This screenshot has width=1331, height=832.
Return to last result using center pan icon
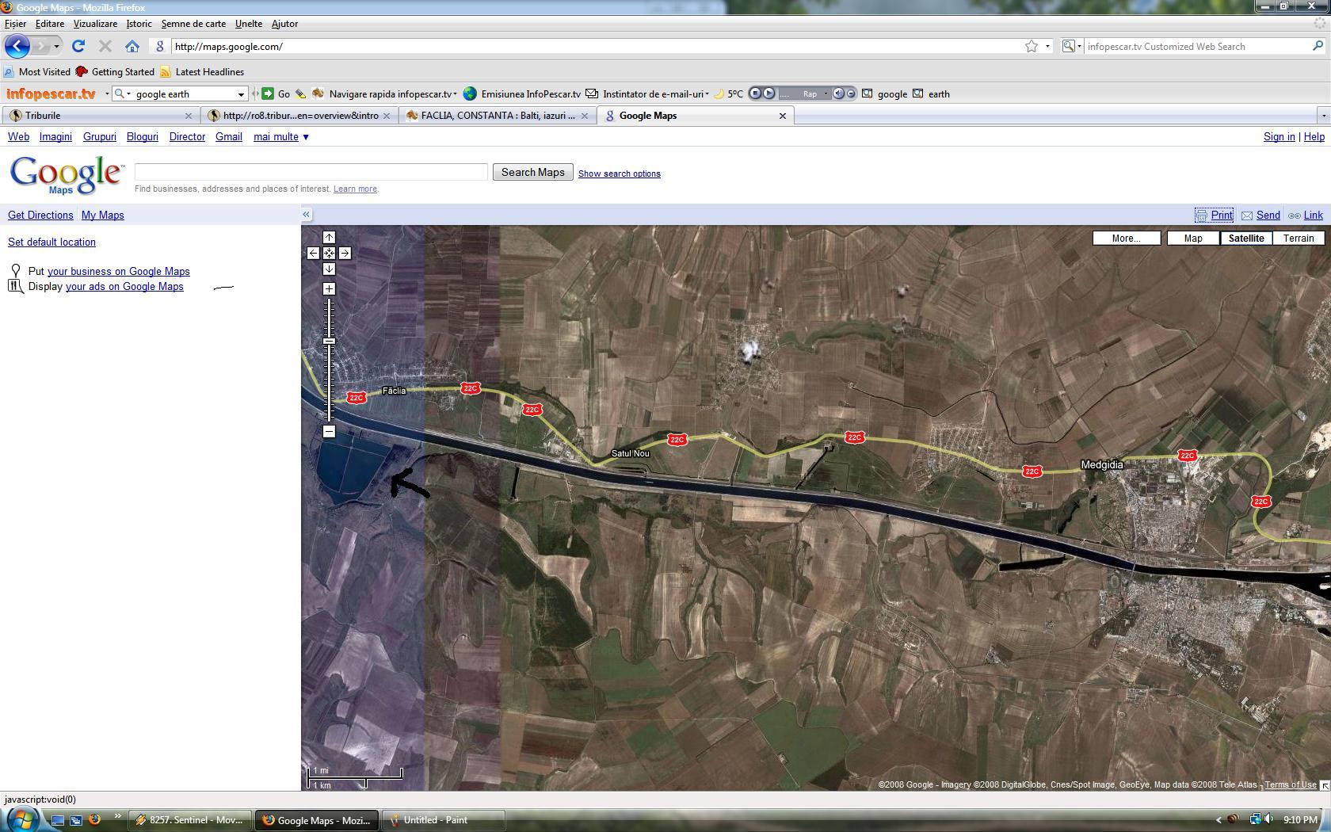329,254
